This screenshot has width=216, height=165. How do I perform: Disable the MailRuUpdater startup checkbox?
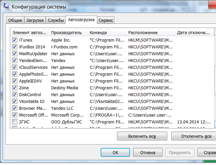point(15,54)
